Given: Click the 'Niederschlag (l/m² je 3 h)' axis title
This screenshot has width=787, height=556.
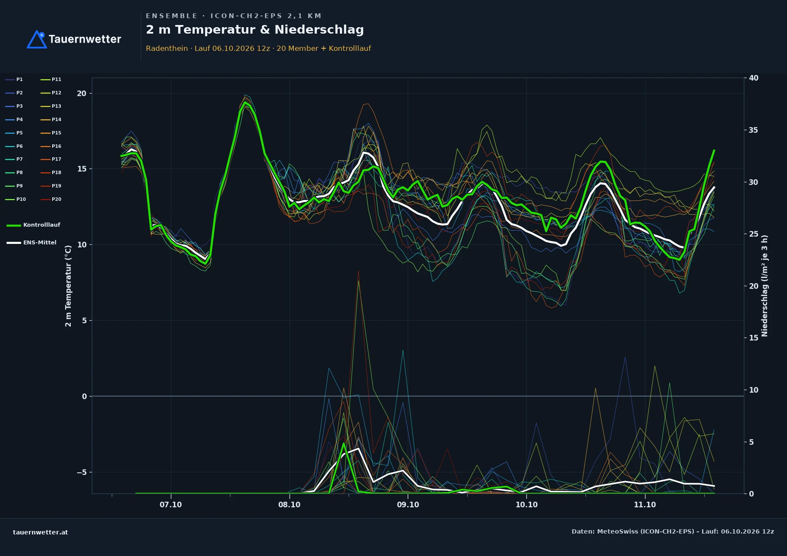Looking at the screenshot, I should 765,286.
